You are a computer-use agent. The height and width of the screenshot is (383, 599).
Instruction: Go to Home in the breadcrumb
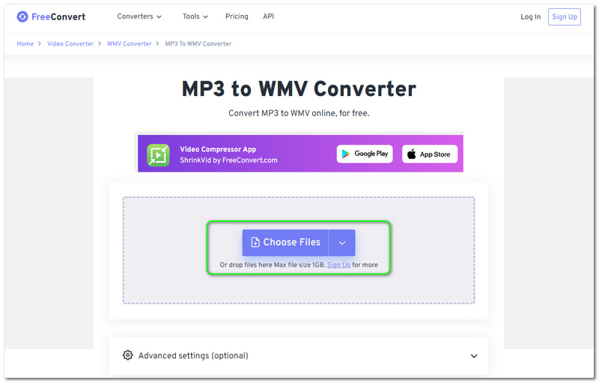(x=25, y=43)
